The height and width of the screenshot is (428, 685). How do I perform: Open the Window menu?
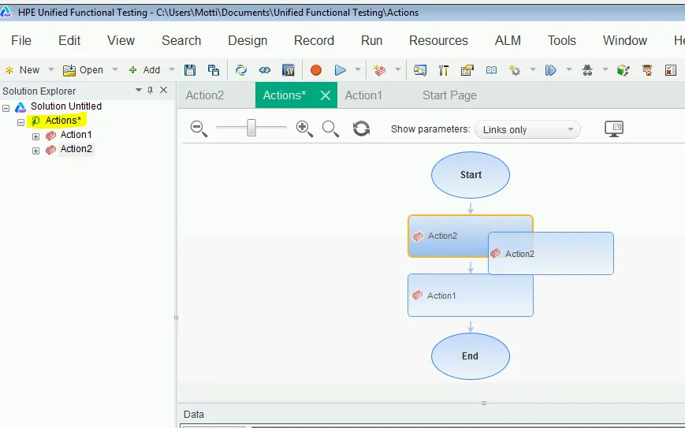click(x=625, y=41)
